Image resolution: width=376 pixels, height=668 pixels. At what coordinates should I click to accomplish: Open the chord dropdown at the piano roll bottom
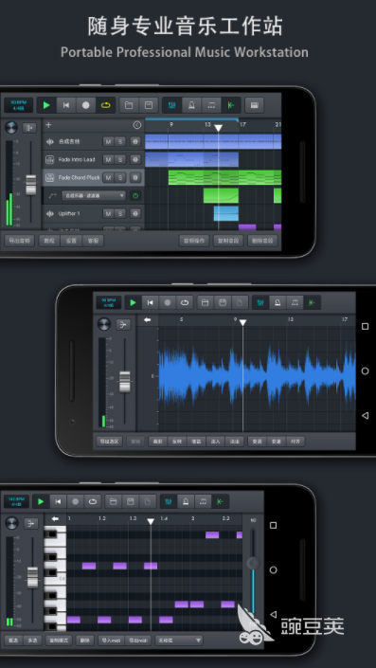click(179, 640)
